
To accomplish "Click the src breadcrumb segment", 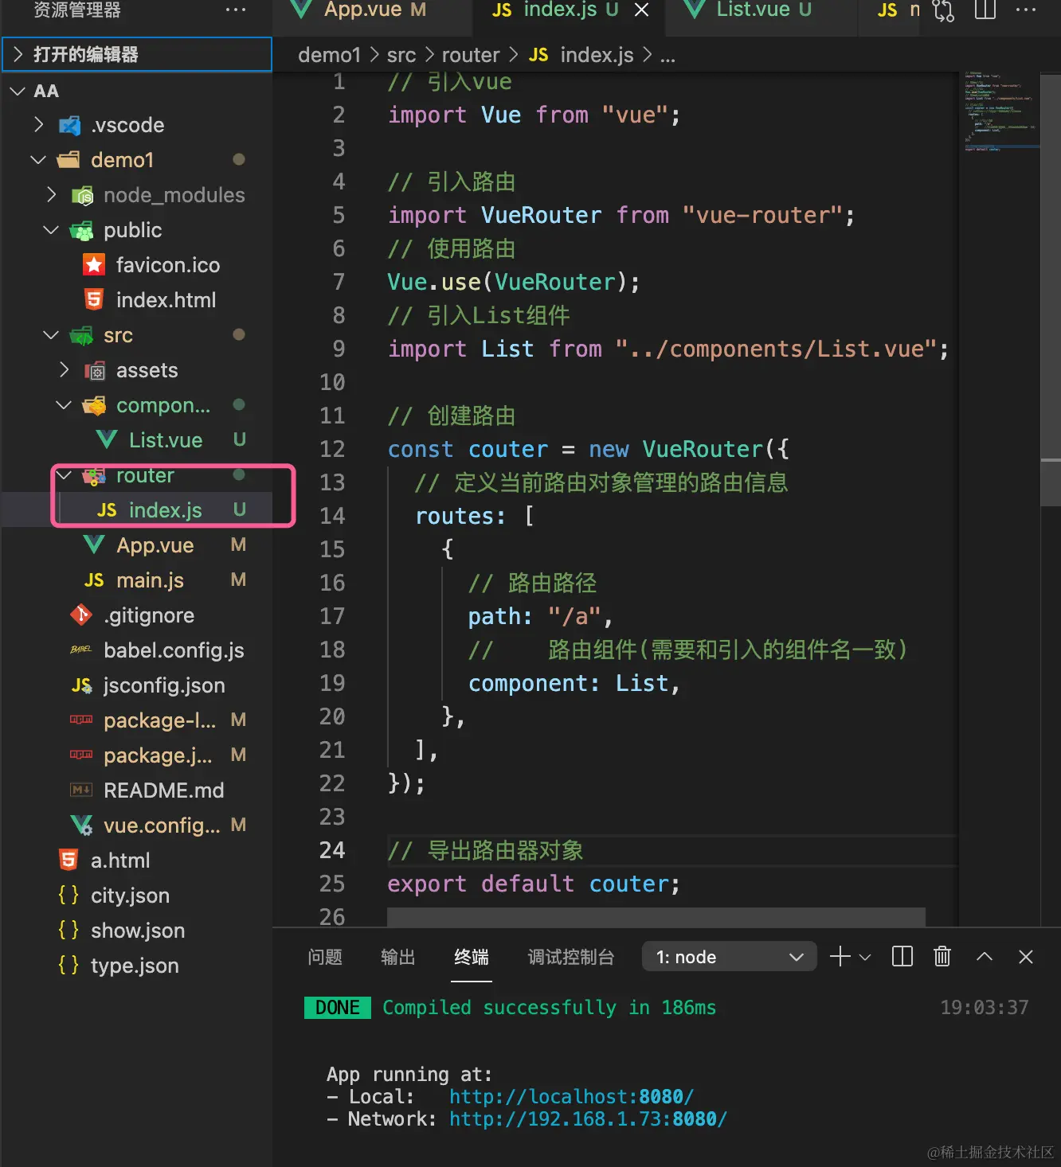I will coord(401,55).
